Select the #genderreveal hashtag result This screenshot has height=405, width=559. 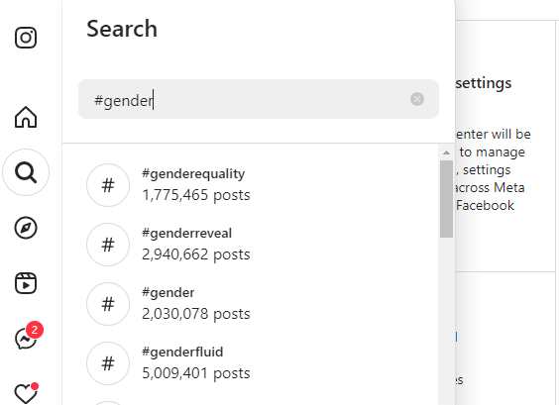[251, 245]
